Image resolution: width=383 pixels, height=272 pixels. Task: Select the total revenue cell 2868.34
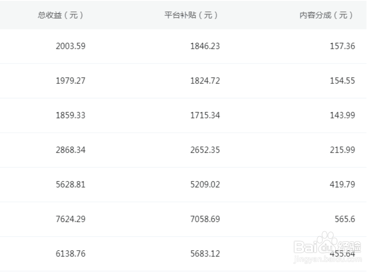pos(70,150)
